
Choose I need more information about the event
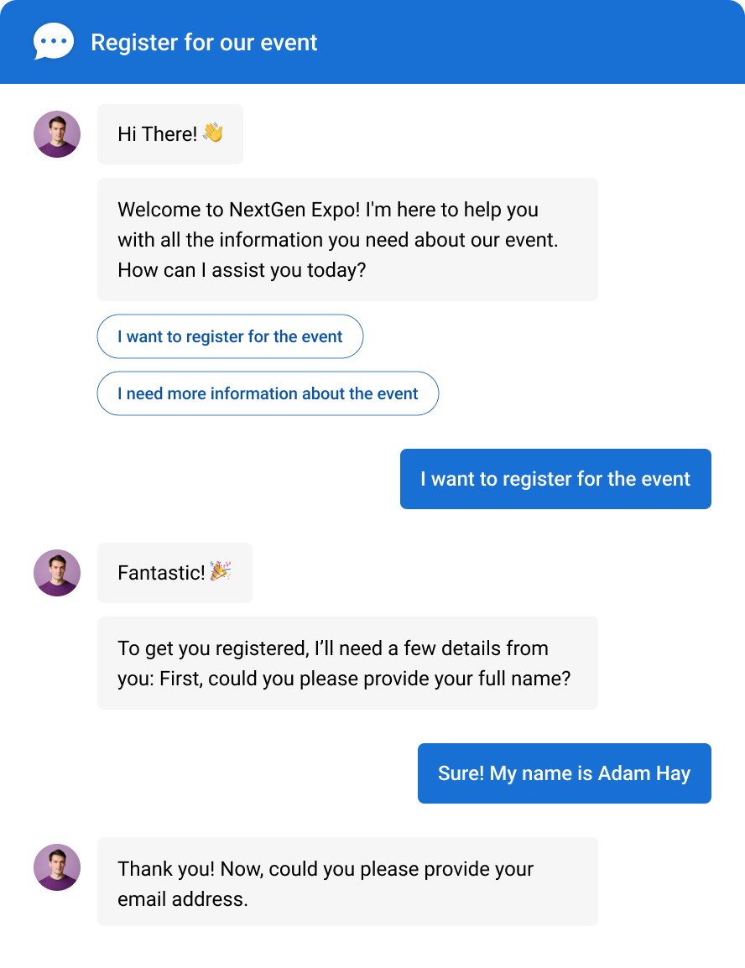pos(268,393)
